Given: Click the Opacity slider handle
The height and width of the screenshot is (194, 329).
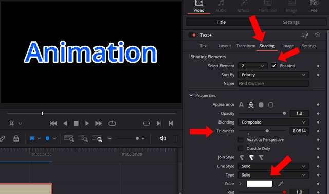Looking at the screenshot, I should pyautogui.click(x=284, y=113).
